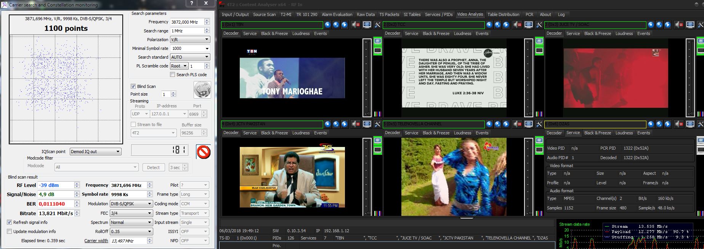Toggle audio mute on TELENOVELLA CHANNEL
The width and height of the screenshot is (704, 249).
pyautogui.click(x=518, y=124)
